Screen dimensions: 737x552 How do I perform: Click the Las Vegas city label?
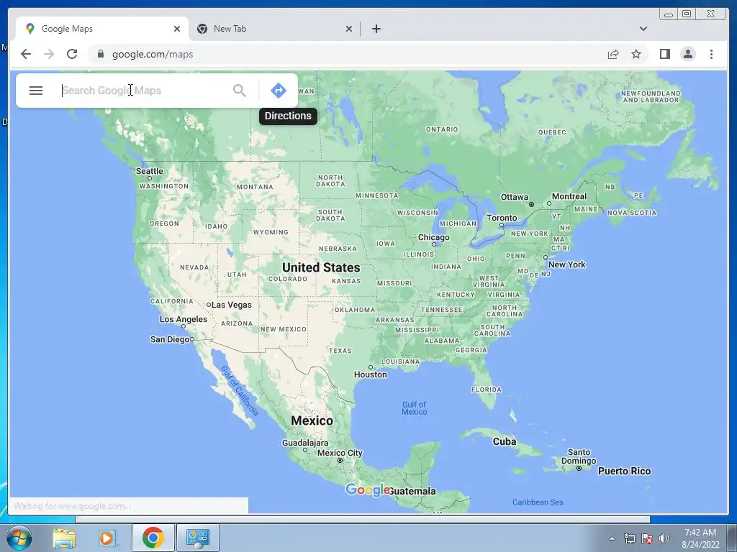(x=231, y=305)
